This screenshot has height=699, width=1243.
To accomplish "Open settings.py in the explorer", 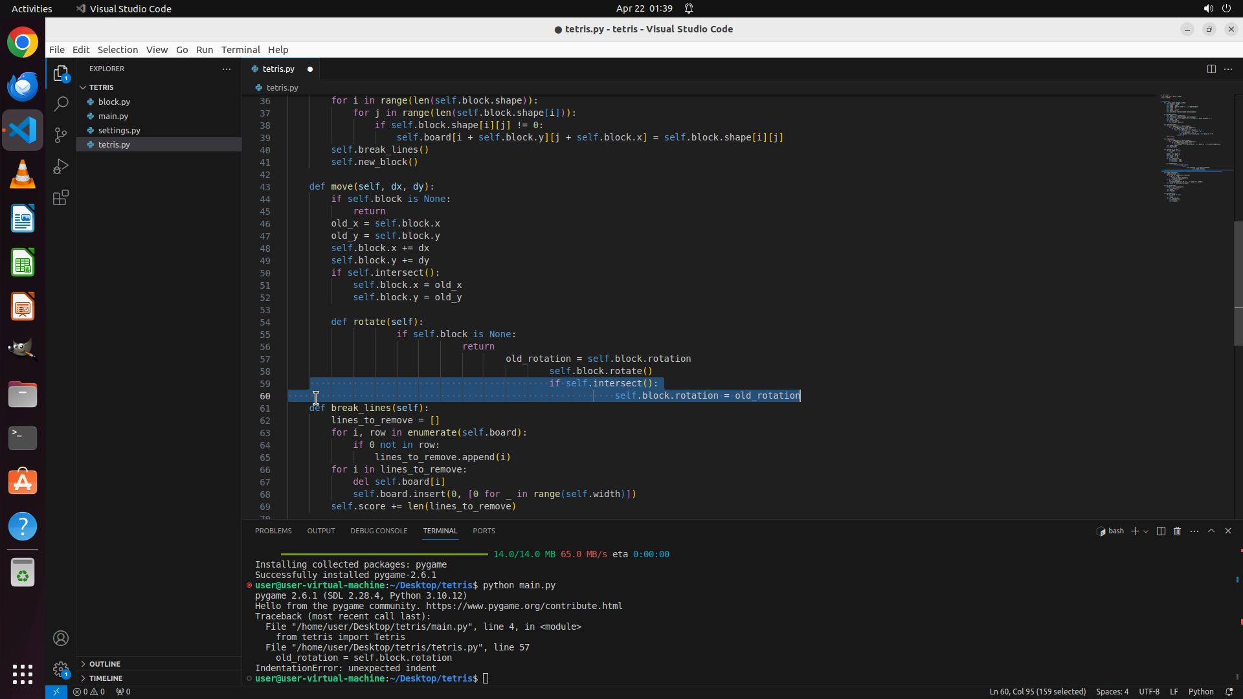I will pyautogui.click(x=119, y=130).
